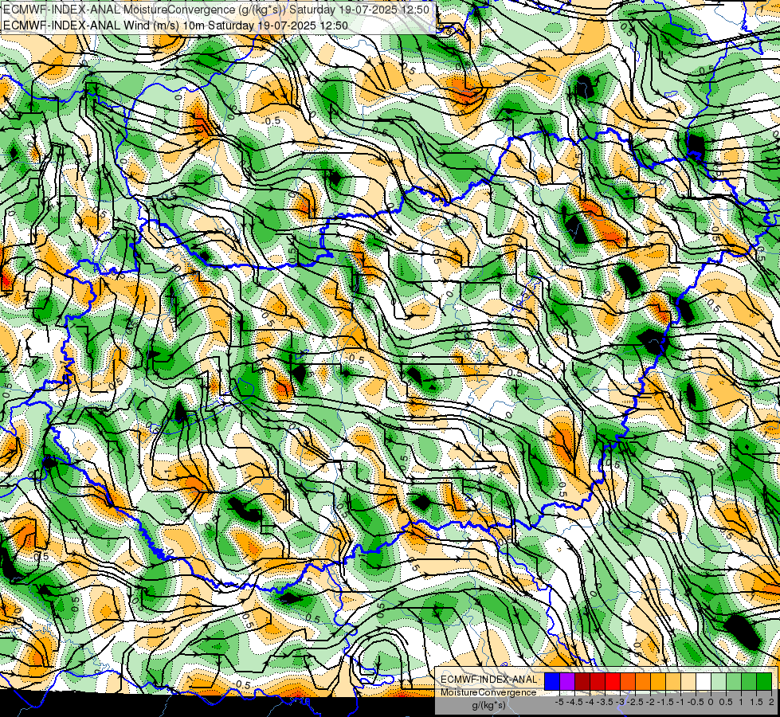Click the -3 legend tick label
This screenshot has width=780, height=717.
click(620, 702)
